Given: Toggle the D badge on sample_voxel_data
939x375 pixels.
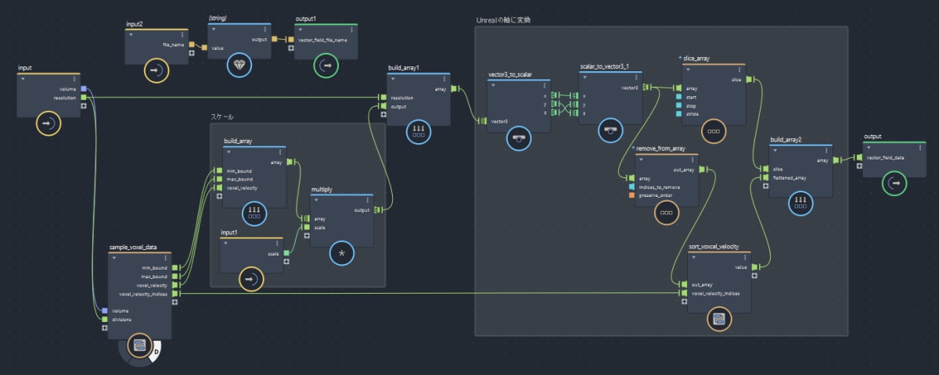Looking at the screenshot, I should pos(155,351).
